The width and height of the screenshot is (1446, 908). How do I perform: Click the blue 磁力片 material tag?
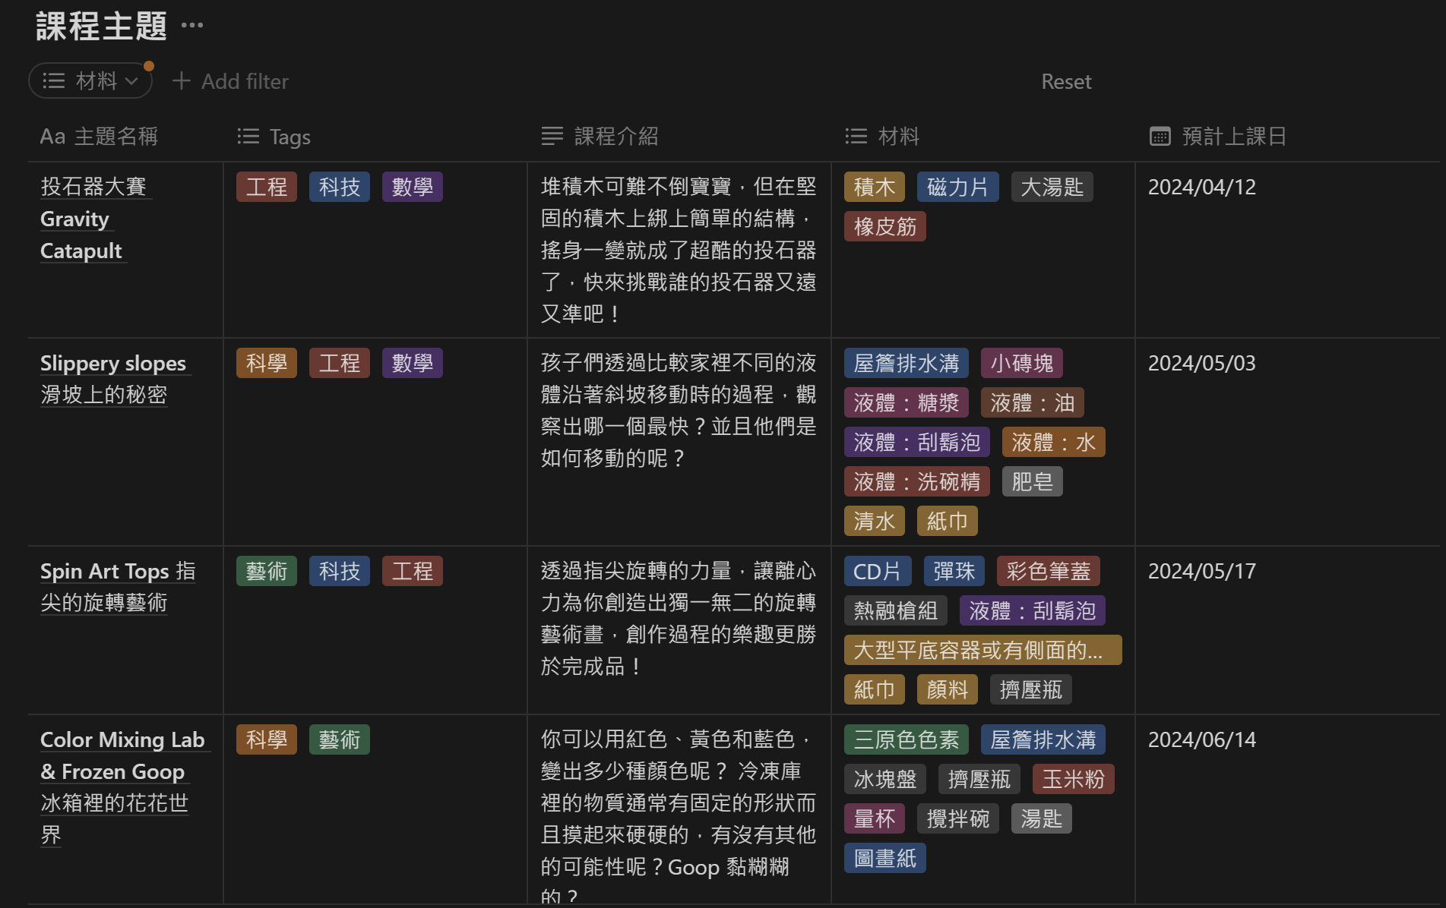[x=957, y=187]
